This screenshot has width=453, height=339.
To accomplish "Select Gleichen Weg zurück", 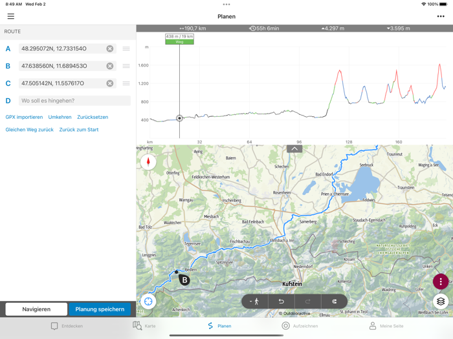I will click(x=30, y=130).
